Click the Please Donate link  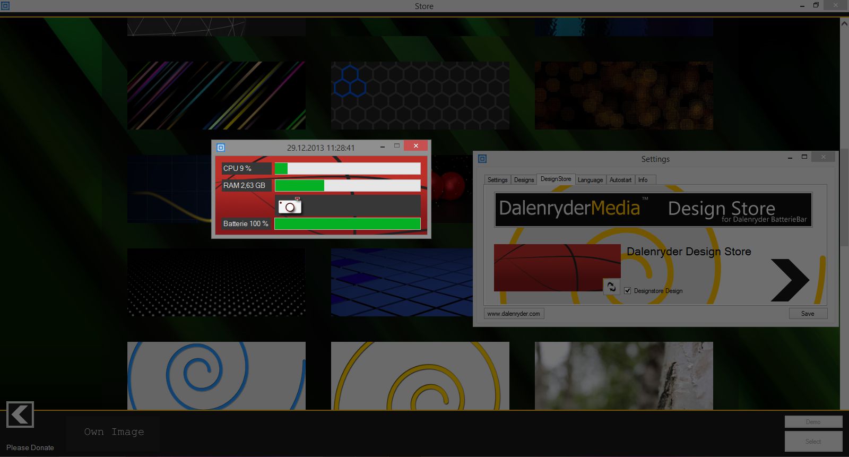30,447
